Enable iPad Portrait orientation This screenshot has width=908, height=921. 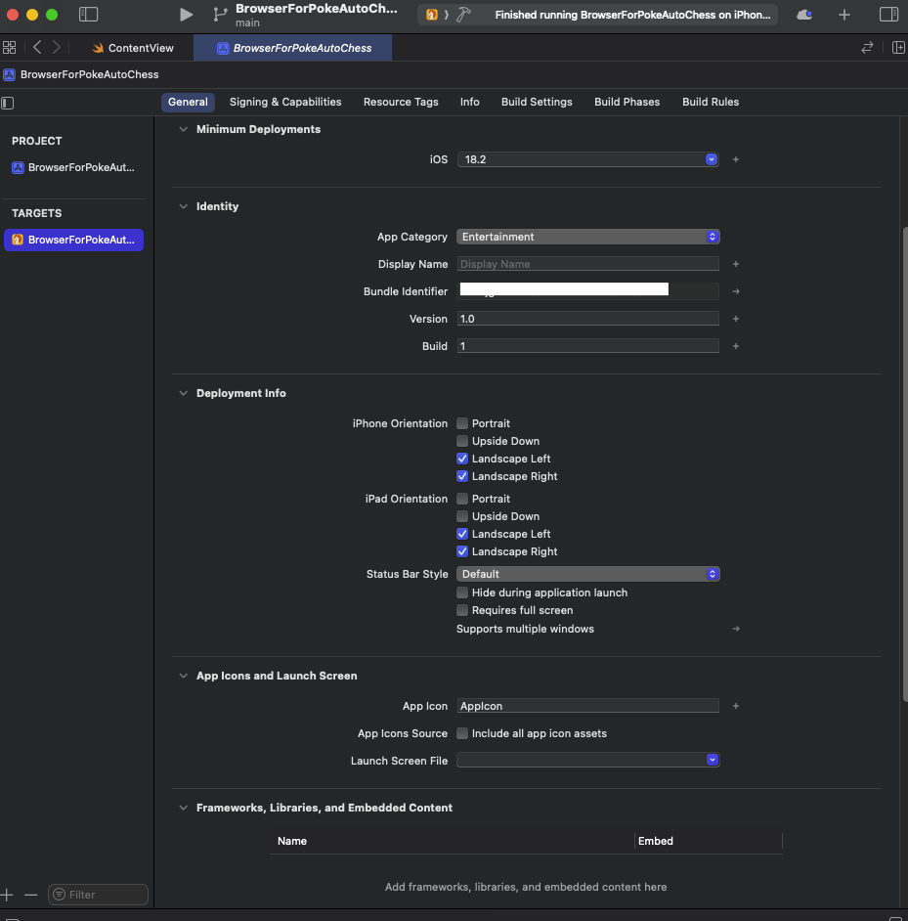(462, 499)
